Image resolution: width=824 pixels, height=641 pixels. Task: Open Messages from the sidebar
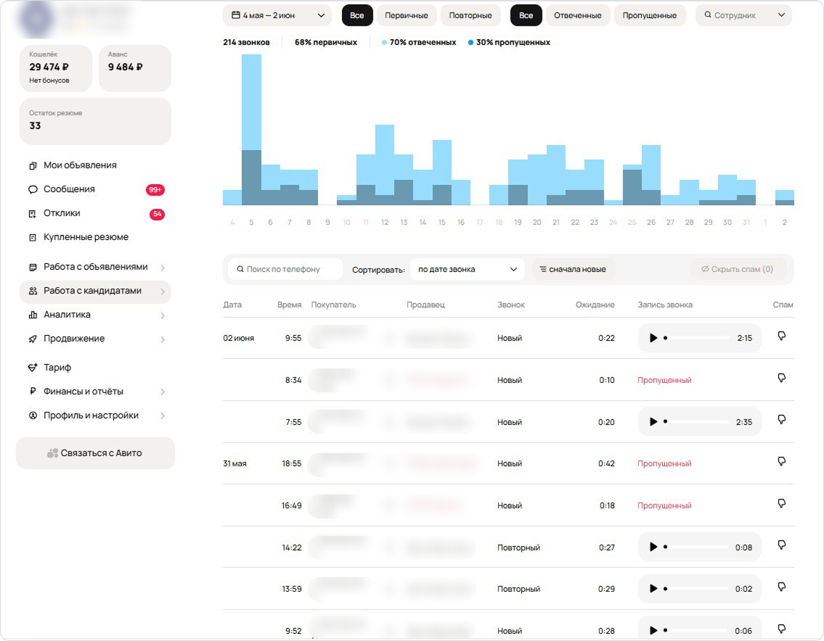pyautogui.click(x=69, y=189)
